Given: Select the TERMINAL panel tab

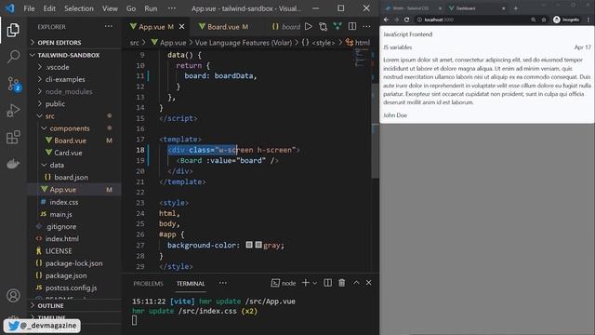Looking at the screenshot, I should pyautogui.click(x=191, y=284).
